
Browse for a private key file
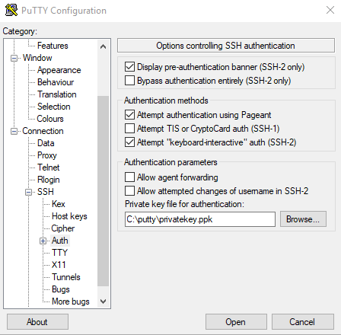pyautogui.click(x=303, y=219)
